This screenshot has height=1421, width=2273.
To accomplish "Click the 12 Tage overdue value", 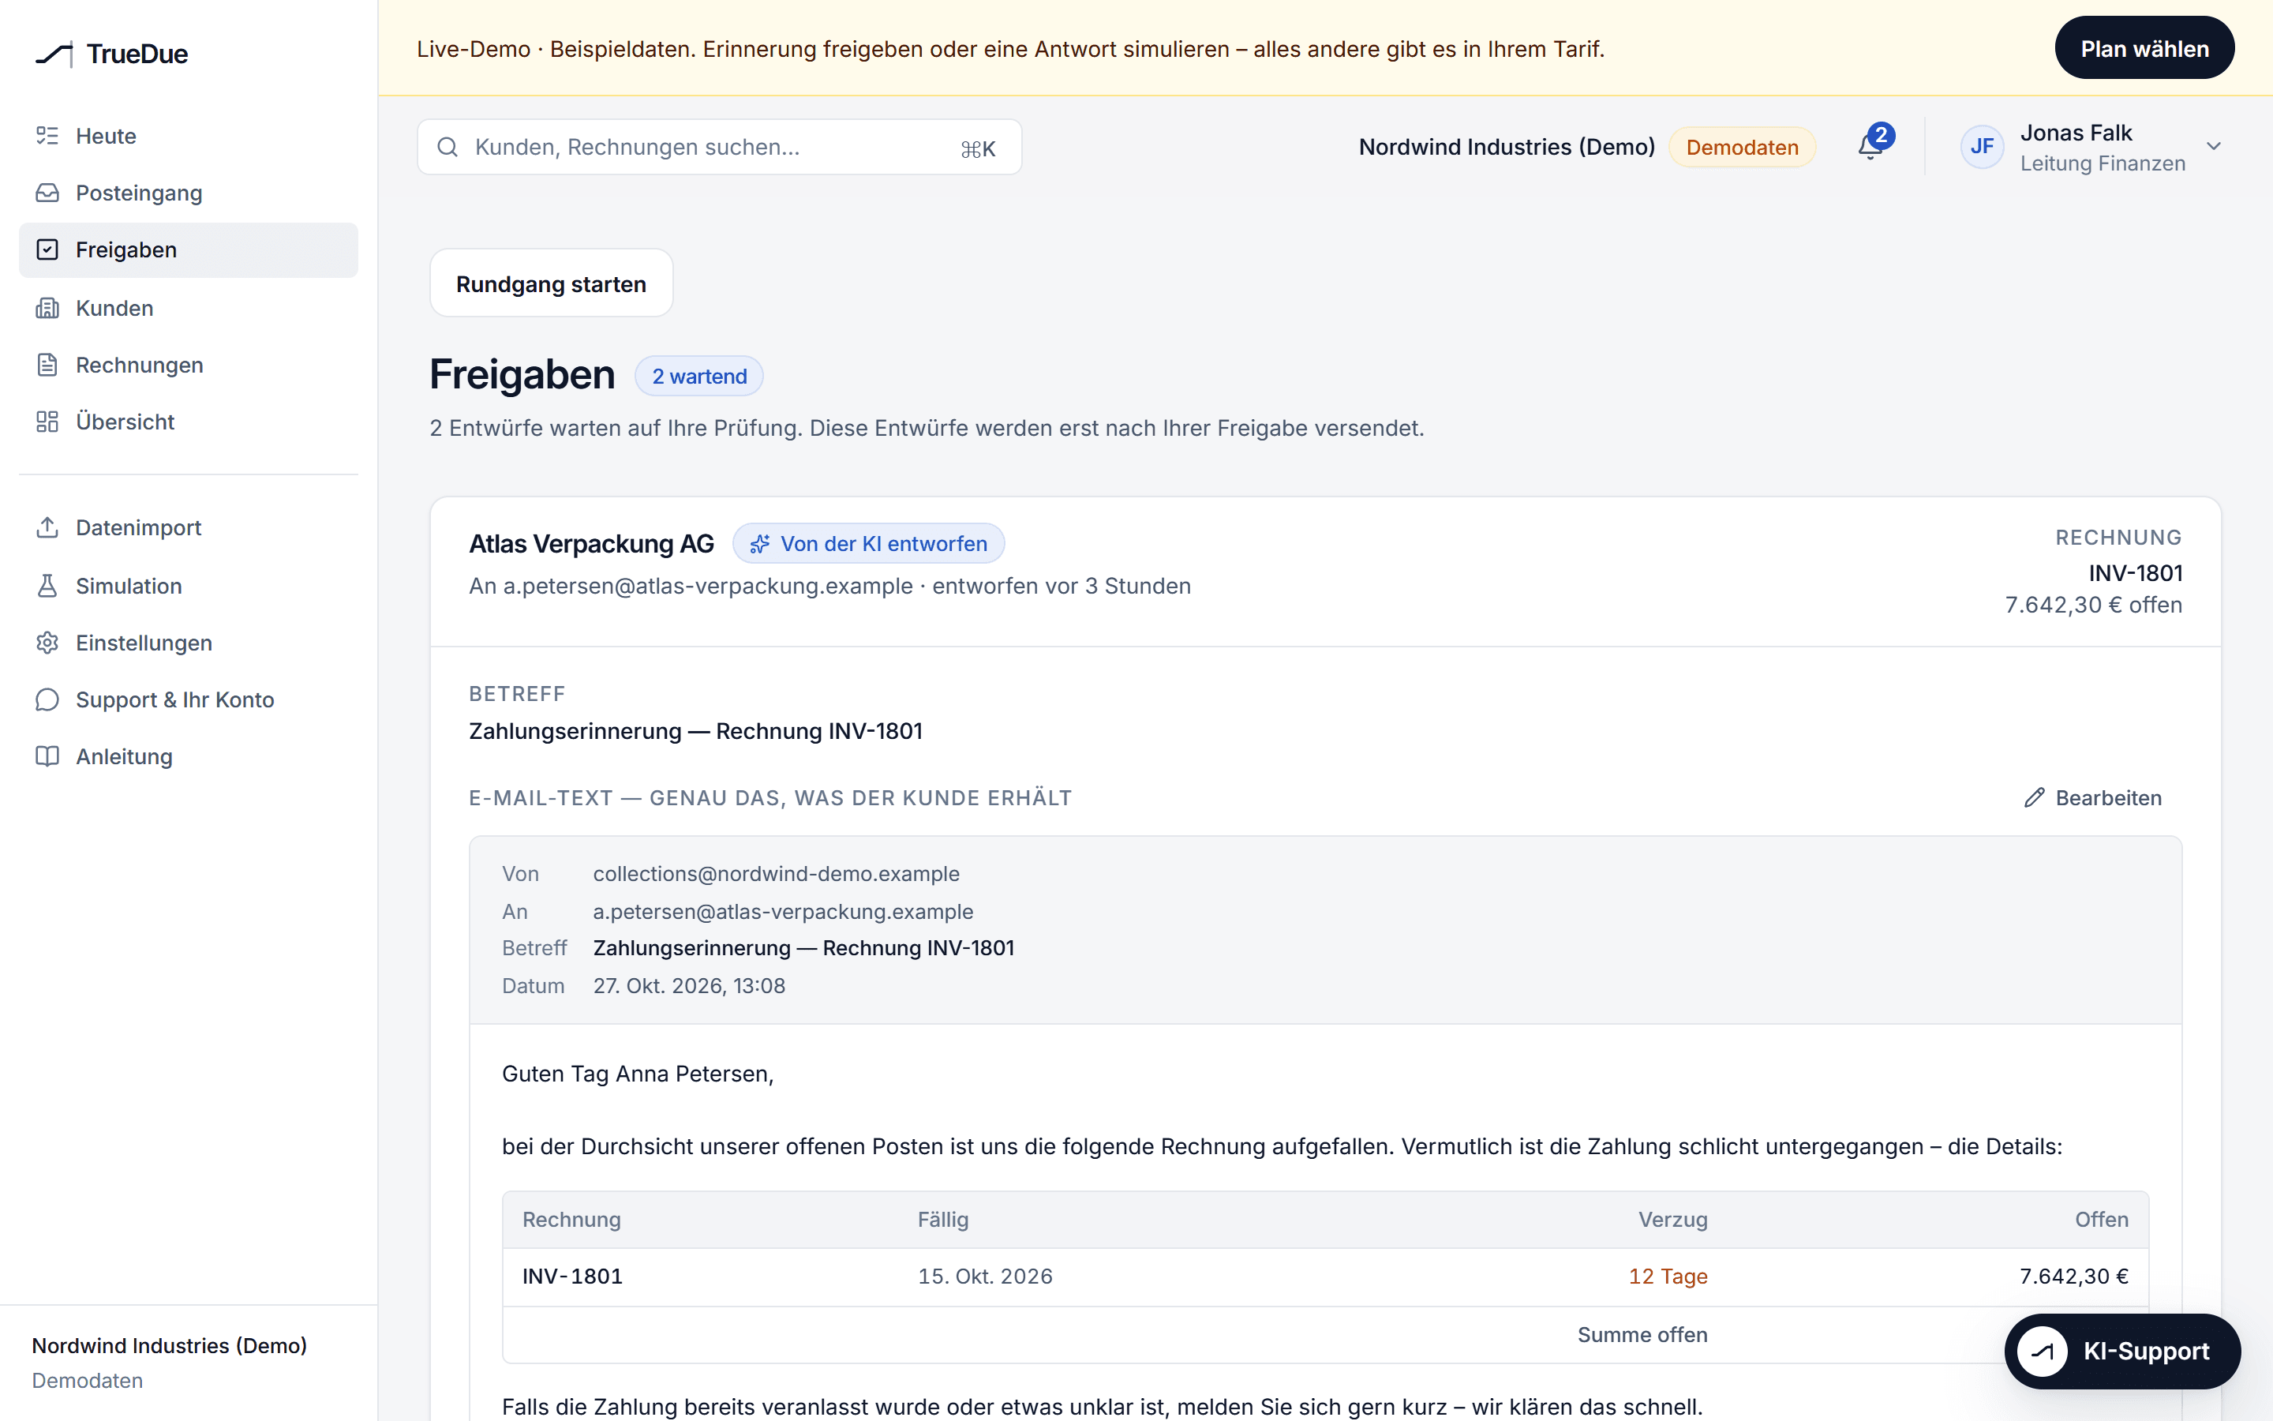I will pos(1668,1277).
